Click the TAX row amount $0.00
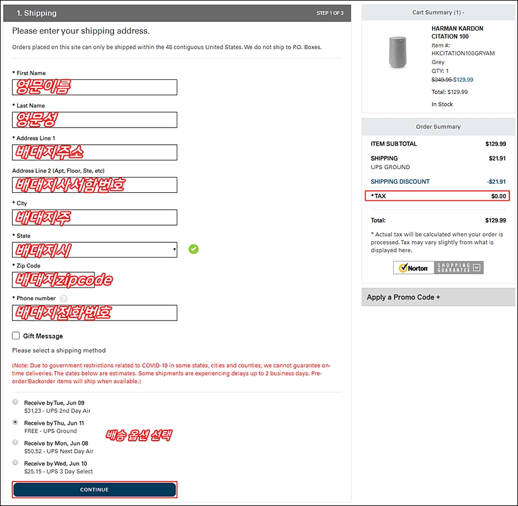The height and width of the screenshot is (506, 518). pos(498,197)
